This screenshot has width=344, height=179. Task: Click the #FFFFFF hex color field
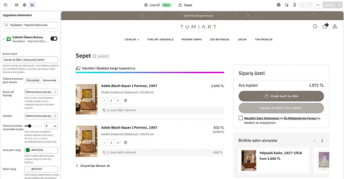click(x=41, y=169)
